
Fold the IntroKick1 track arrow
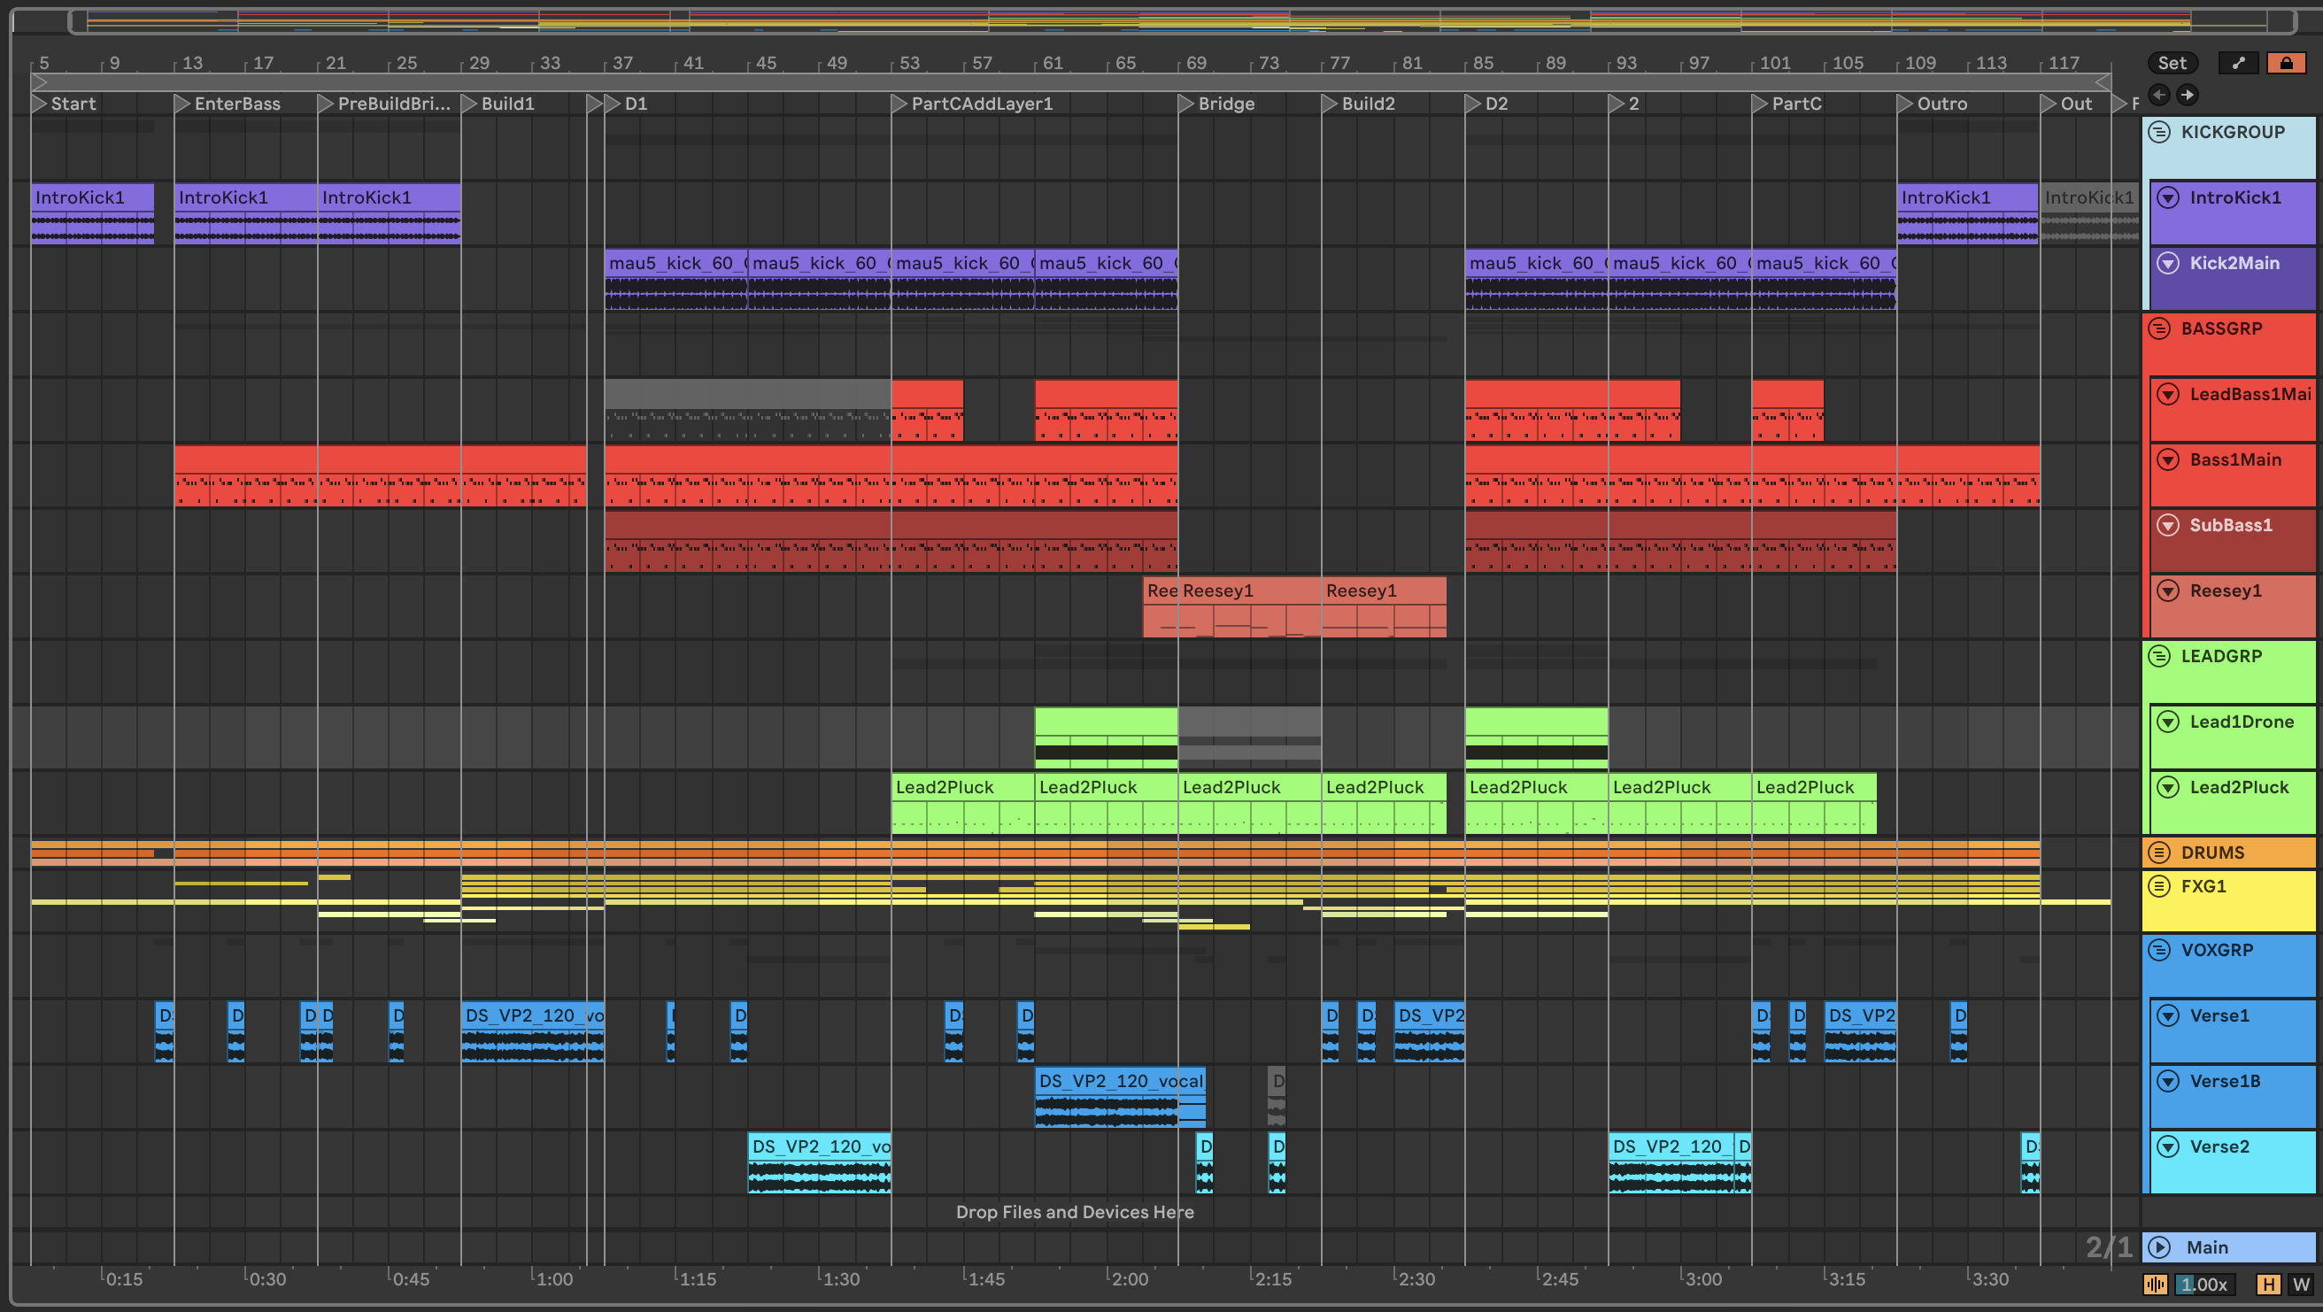click(2168, 197)
